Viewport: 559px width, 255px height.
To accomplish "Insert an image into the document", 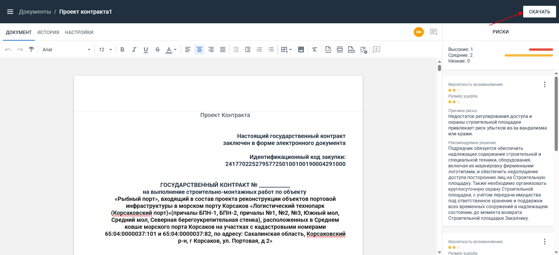I will (301, 49).
